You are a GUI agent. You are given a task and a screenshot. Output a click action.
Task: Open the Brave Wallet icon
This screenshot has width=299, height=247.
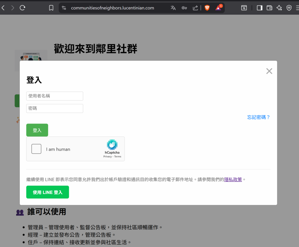(x=269, y=8)
